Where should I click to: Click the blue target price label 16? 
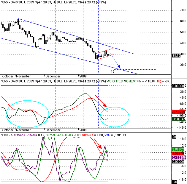coord(112,71)
